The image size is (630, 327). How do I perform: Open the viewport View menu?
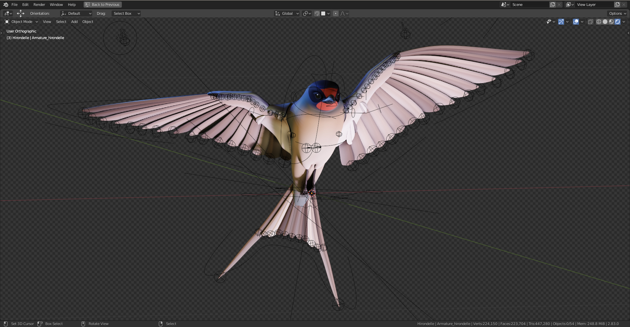47,22
